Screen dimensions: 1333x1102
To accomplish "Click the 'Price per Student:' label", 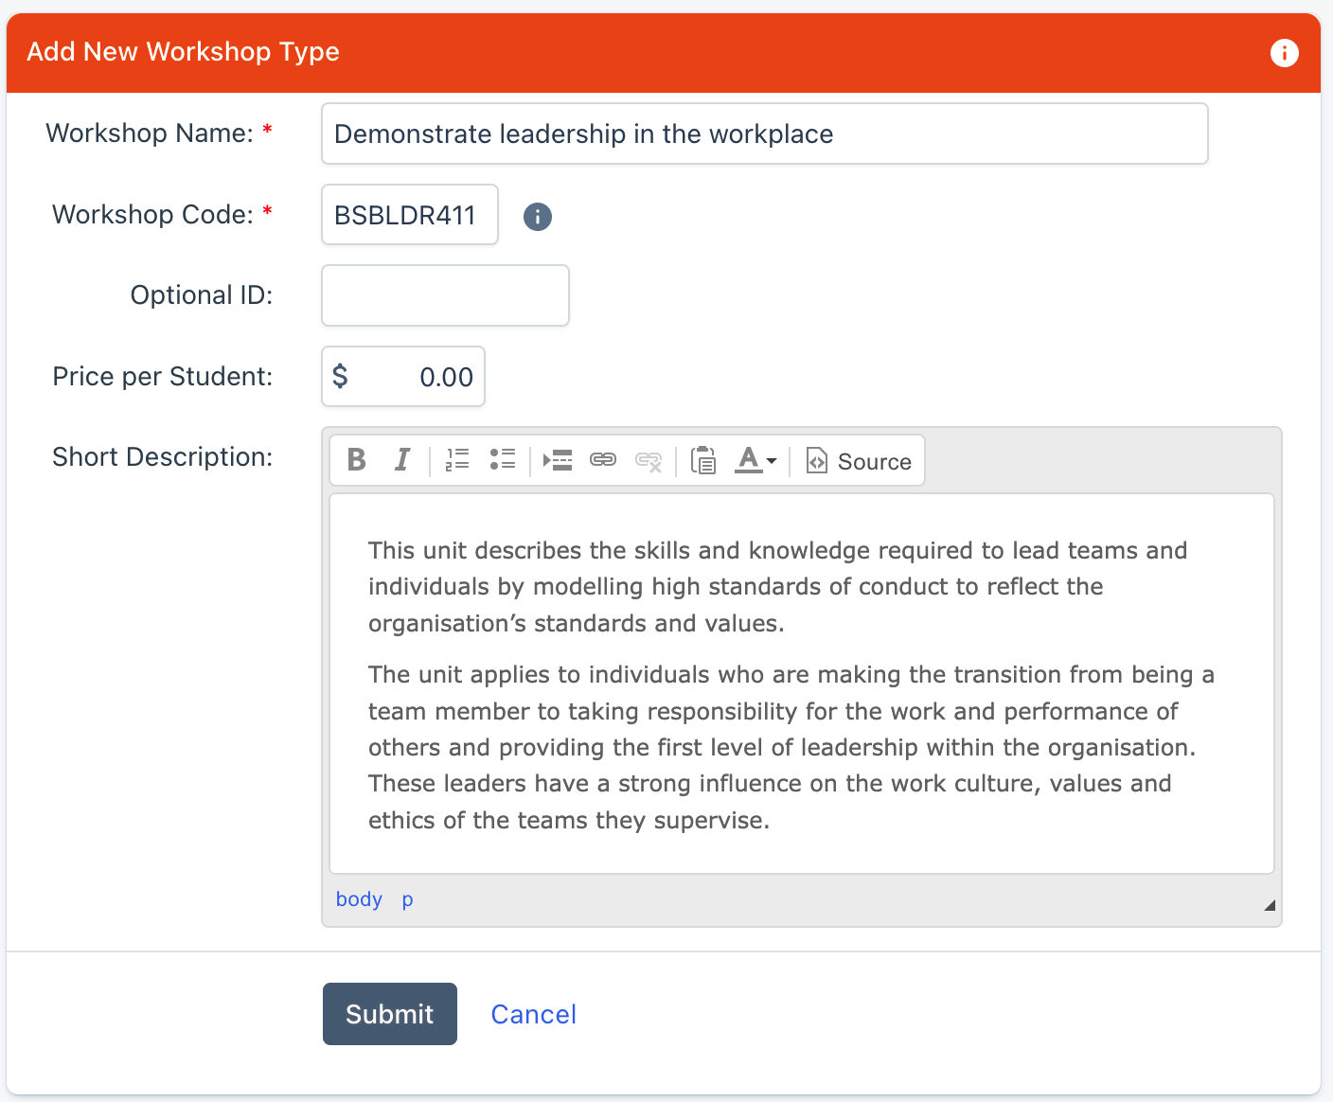I will (163, 377).
